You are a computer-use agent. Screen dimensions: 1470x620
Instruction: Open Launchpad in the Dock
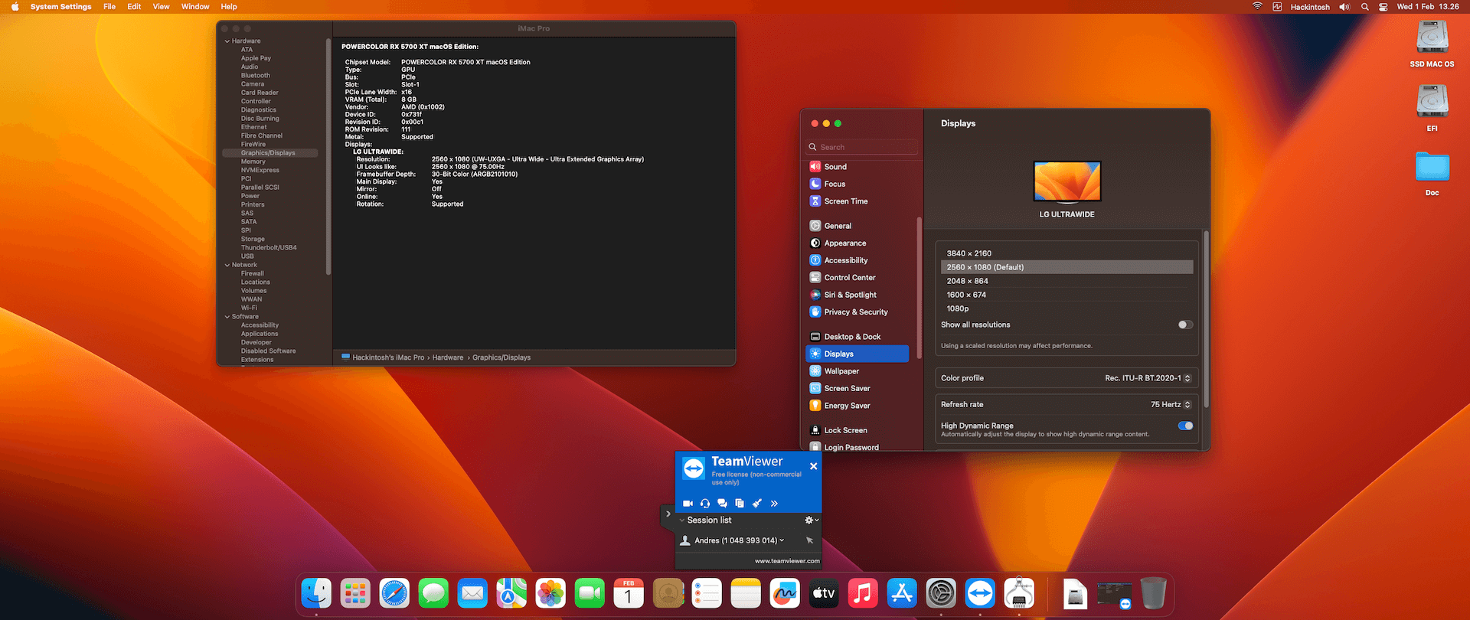(355, 593)
